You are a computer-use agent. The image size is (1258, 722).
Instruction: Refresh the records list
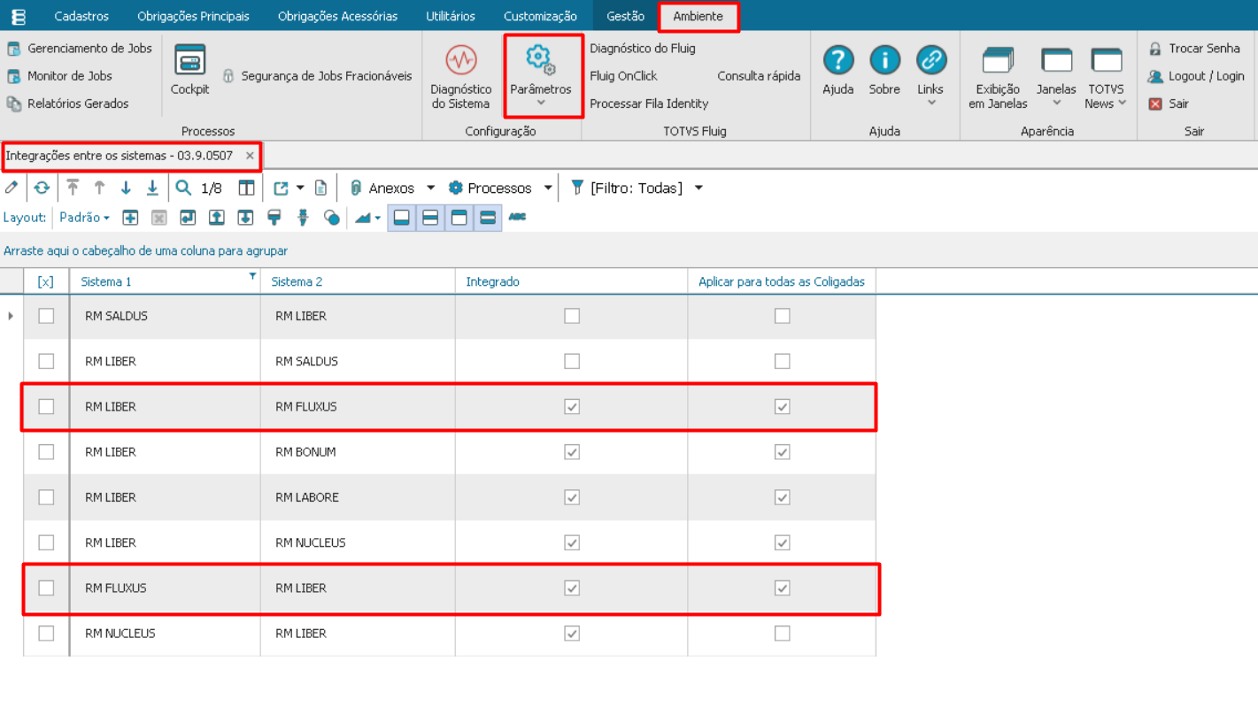click(x=42, y=188)
